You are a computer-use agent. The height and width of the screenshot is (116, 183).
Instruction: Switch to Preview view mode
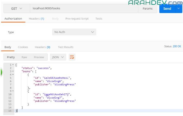(39, 57)
